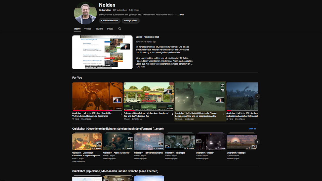
Task: Open the channel search icon
Action: click(x=120, y=29)
